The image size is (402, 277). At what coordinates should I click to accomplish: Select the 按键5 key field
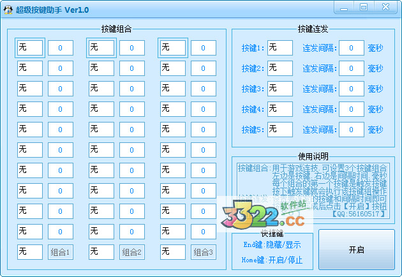pos(280,130)
